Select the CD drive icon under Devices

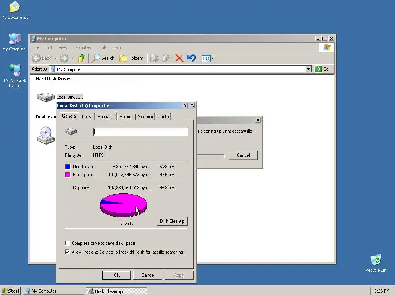(46, 135)
